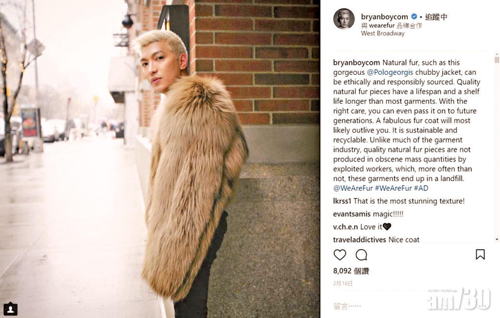
Task: Open the @WeAreFur mention link
Action: pyautogui.click(x=353, y=188)
